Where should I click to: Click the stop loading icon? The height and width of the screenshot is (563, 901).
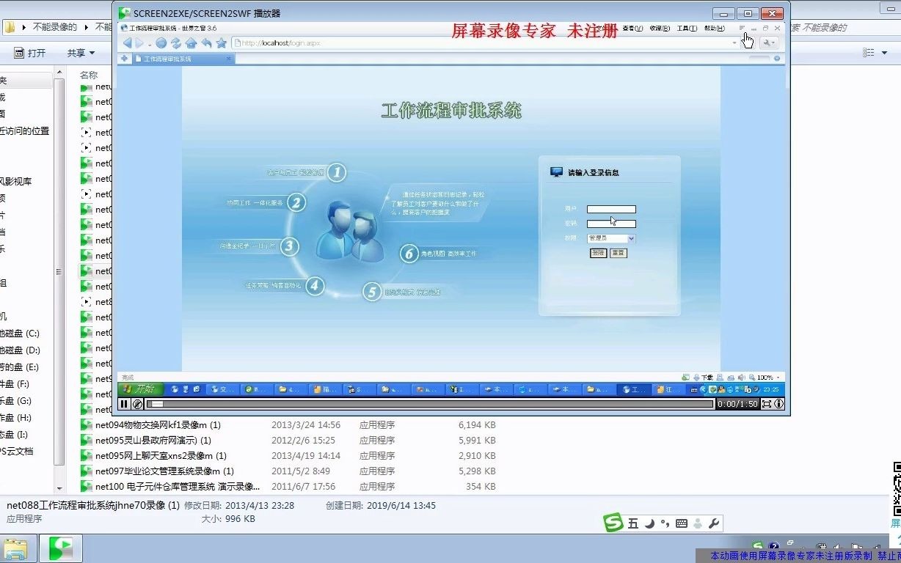pos(161,43)
